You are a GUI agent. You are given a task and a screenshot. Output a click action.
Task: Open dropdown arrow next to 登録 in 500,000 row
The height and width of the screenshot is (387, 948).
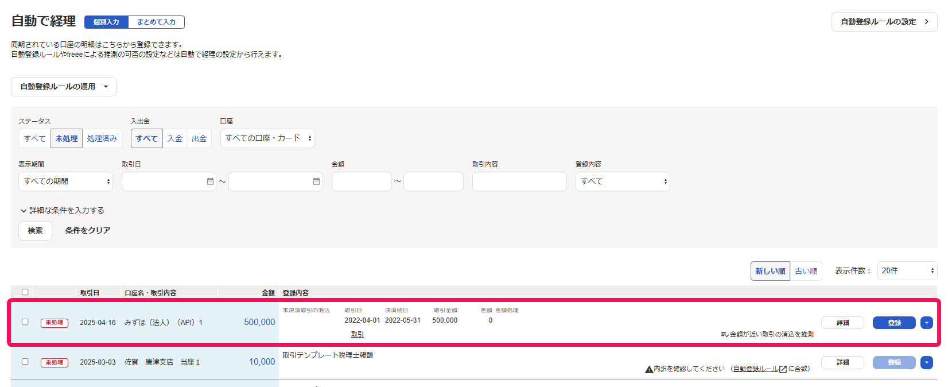click(926, 323)
